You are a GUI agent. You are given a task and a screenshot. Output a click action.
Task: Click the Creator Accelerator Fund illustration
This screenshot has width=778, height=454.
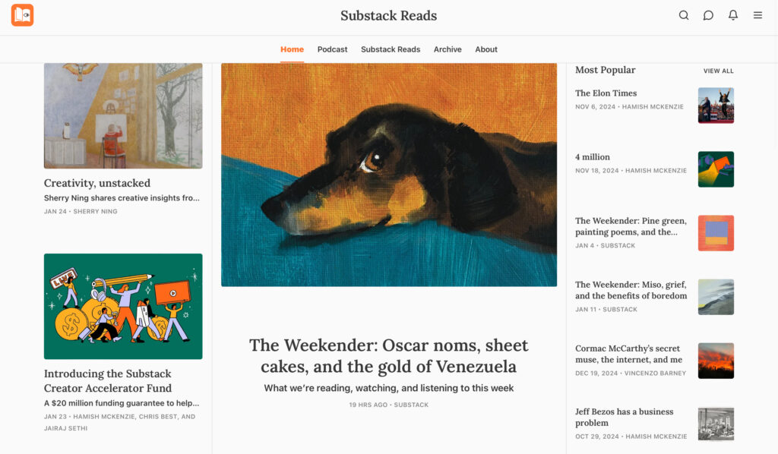point(123,306)
